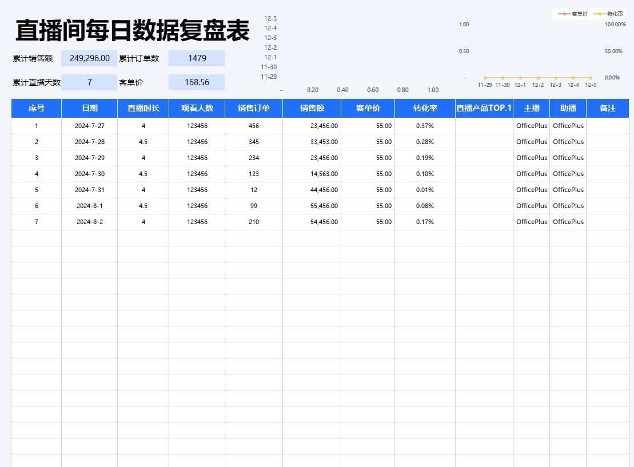Viewport: 634px width, 467px height.
Task: Click conversion rate 0.01%
Action: [x=425, y=190]
